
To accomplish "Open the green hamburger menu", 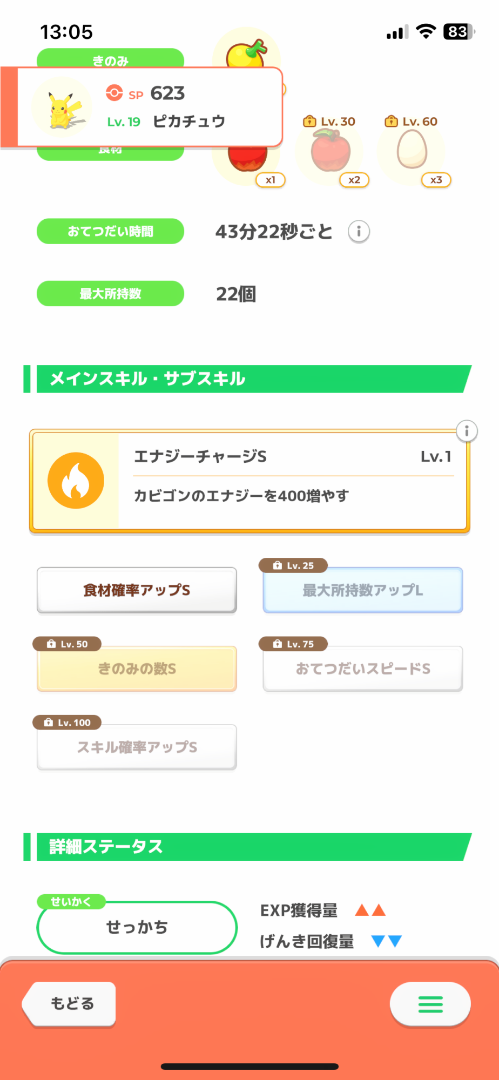I will (430, 1004).
